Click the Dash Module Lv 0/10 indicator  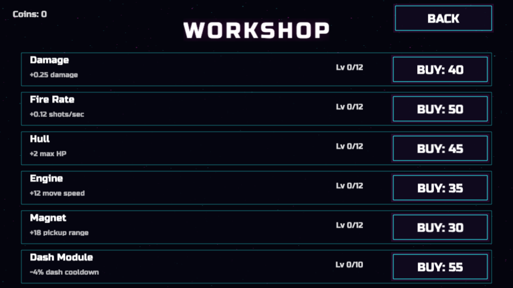tap(349, 264)
